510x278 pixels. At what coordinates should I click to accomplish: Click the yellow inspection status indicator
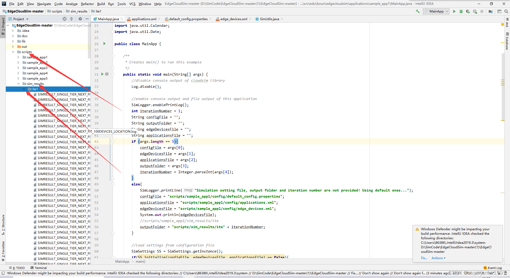[x=503, y=25]
